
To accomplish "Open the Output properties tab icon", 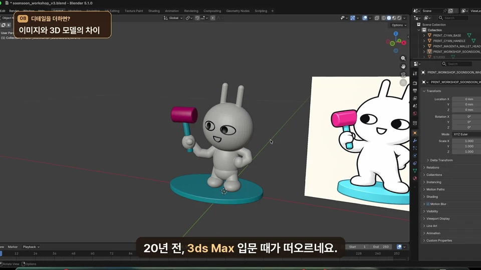I will pyautogui.click(x=415, y=90).
